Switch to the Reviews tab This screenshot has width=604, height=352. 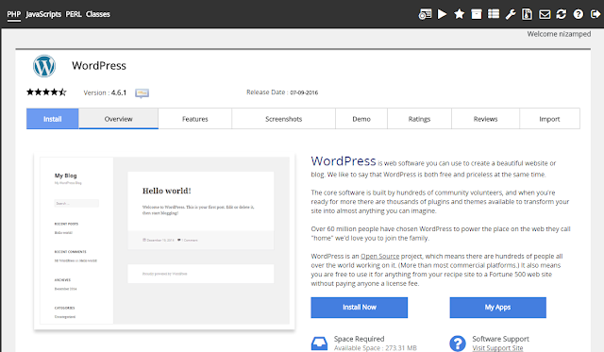[485, 119]
